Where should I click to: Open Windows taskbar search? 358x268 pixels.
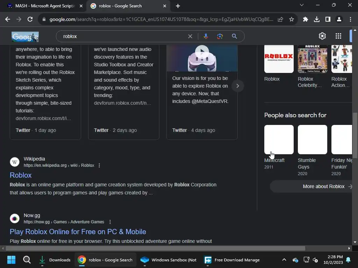point(27,260)
